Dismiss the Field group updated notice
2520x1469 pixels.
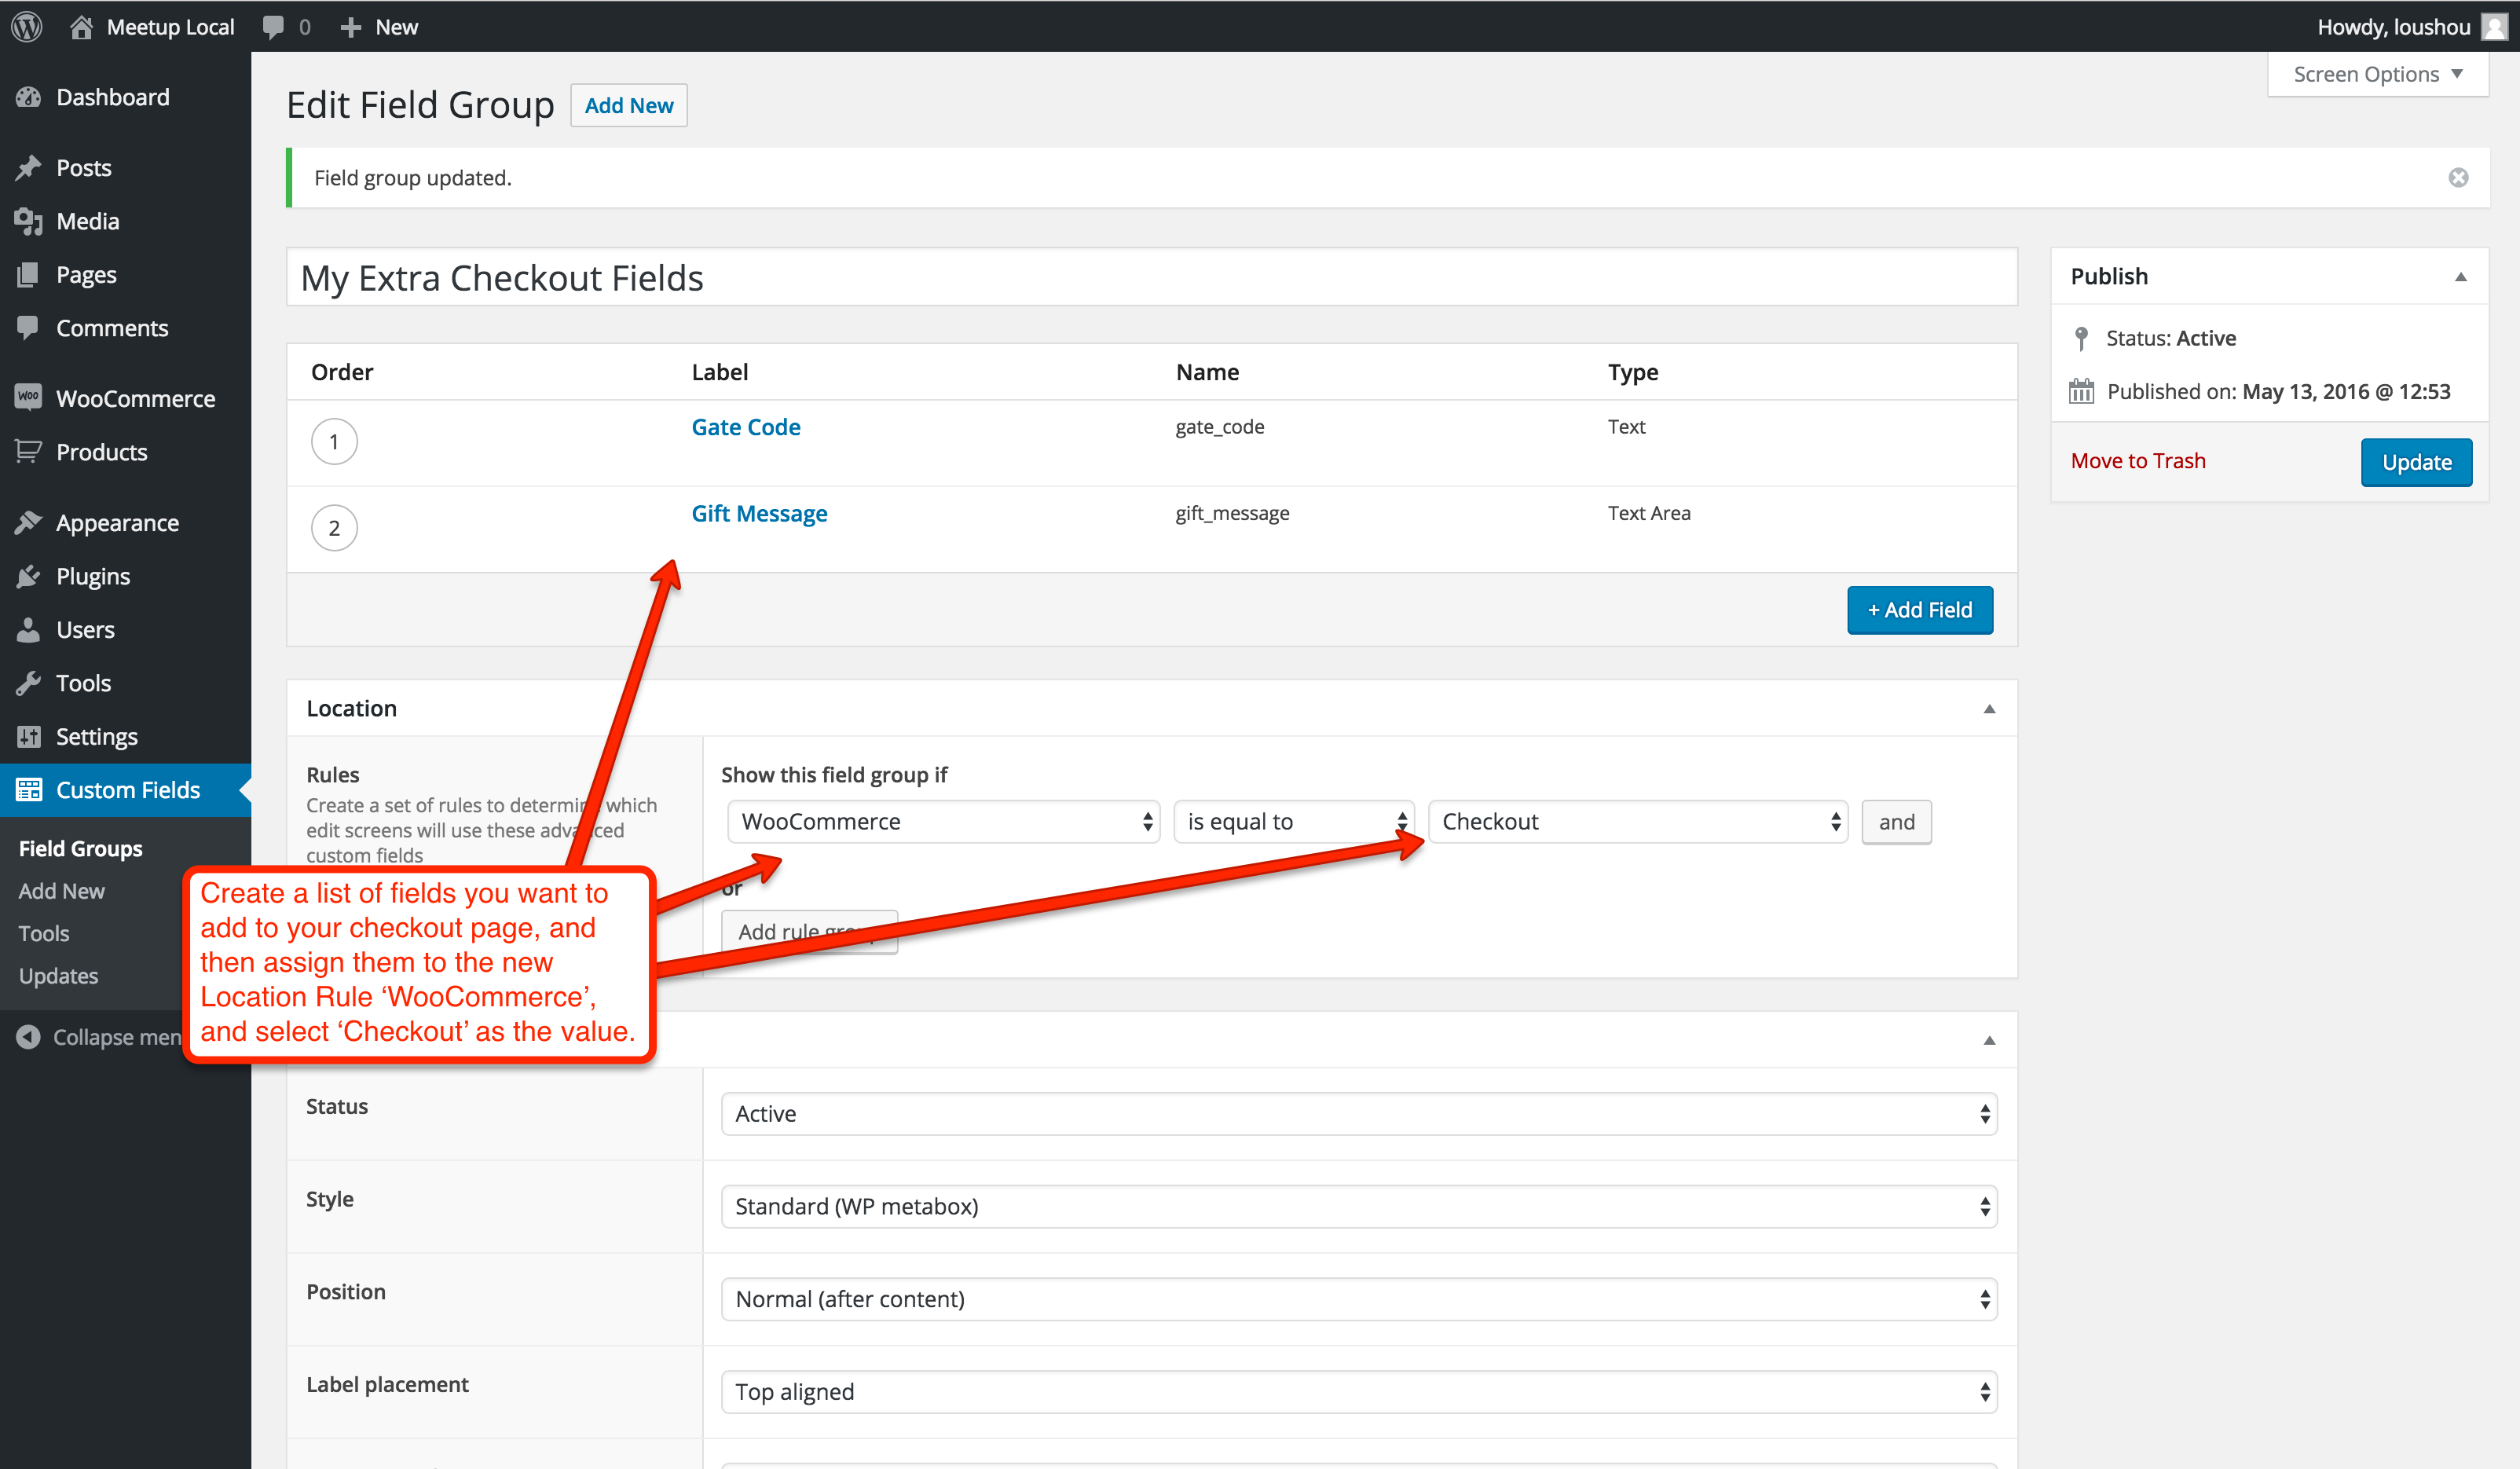point(2458,178)
